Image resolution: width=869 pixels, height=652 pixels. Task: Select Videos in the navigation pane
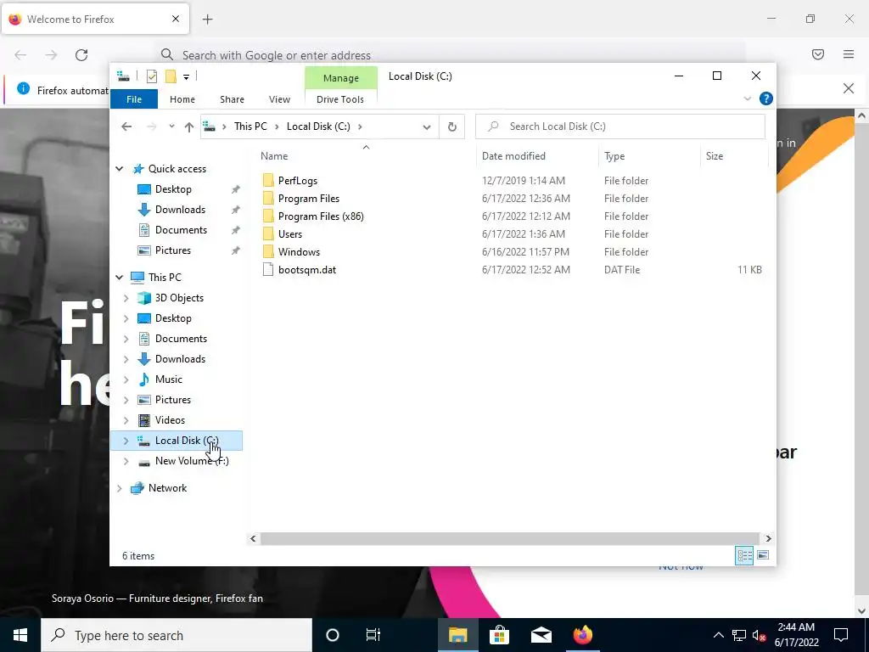pyautogui.click(x=170, y=420)
